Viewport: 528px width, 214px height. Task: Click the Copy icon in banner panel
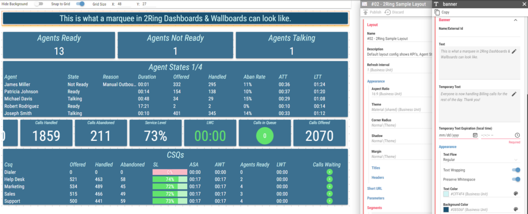[x=437, y=12]
